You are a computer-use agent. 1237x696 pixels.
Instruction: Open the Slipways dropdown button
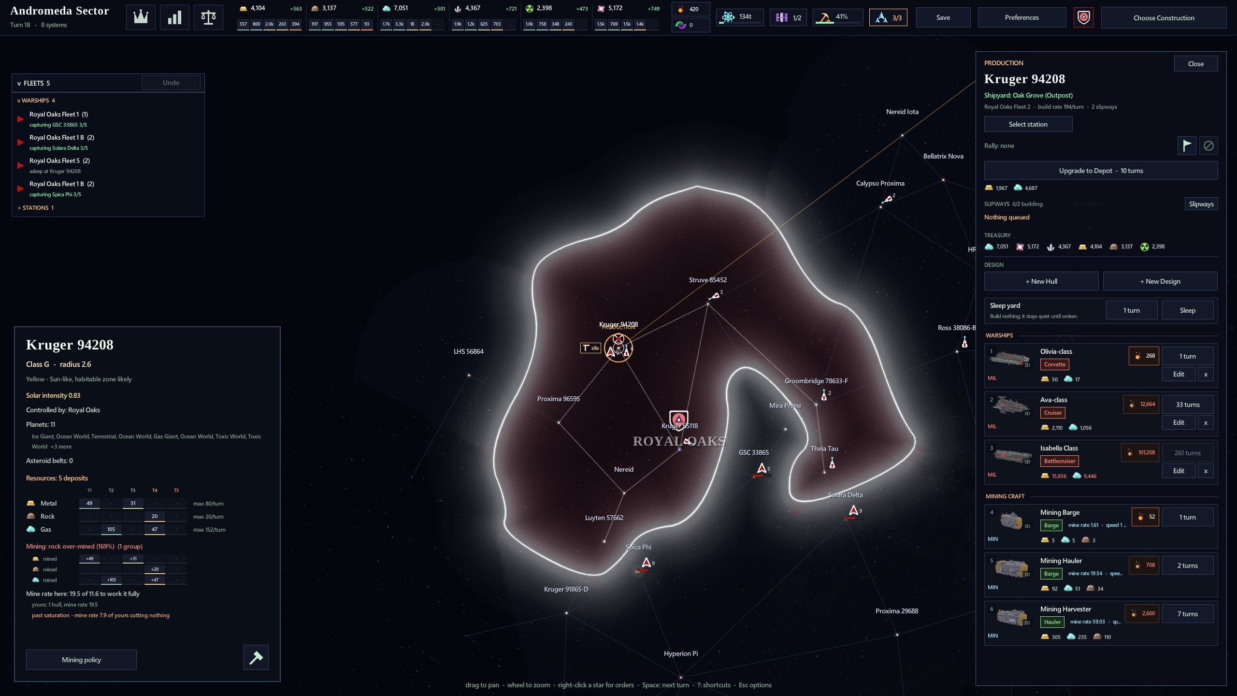click(1201, 204)
